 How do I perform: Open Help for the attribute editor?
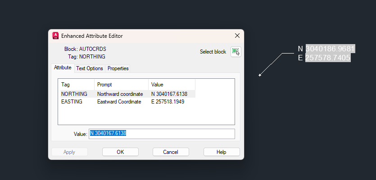(x=222, y=152)
